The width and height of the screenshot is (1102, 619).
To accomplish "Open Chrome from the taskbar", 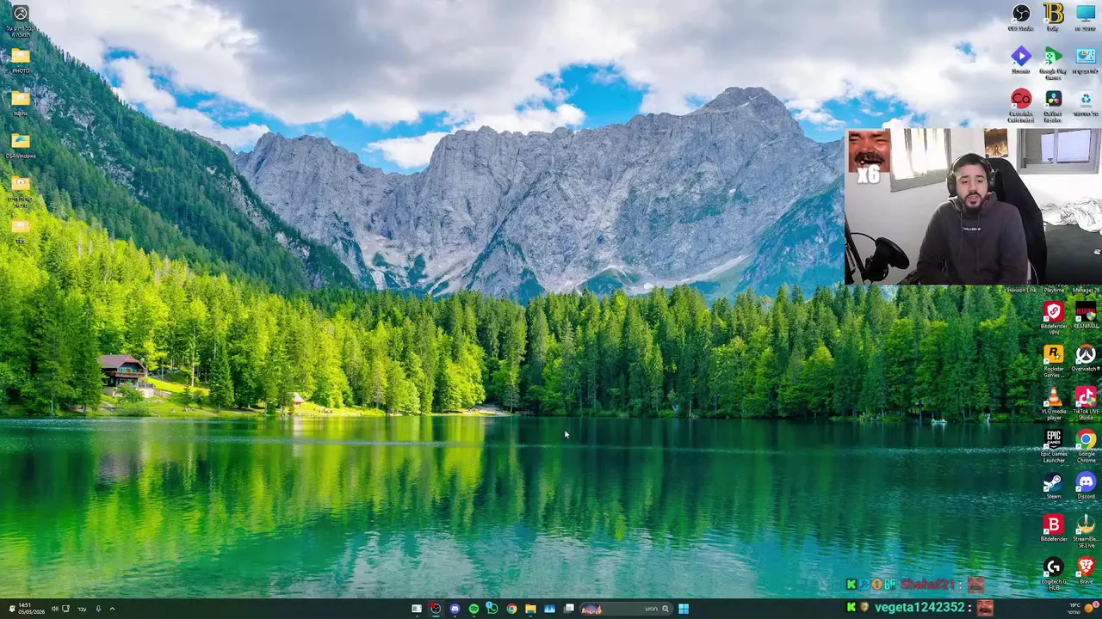I will click(511, 609).
